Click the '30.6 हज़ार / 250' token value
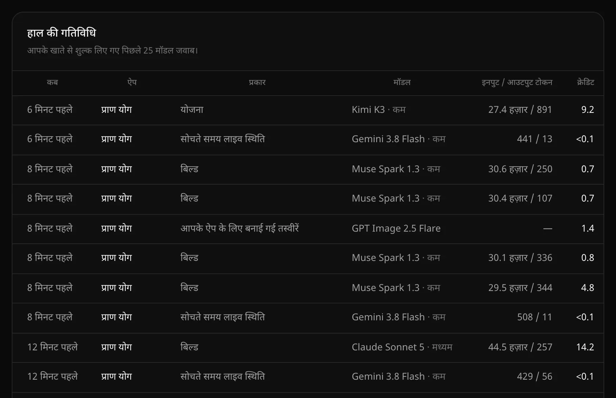Image resolution: width=616 pixels, height=398 pixels. click(x=520, y=169)
